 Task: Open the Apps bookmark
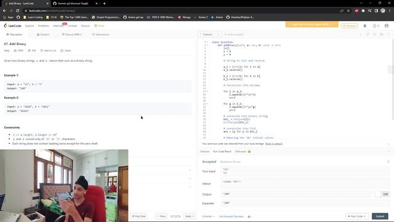pos(9,17)
